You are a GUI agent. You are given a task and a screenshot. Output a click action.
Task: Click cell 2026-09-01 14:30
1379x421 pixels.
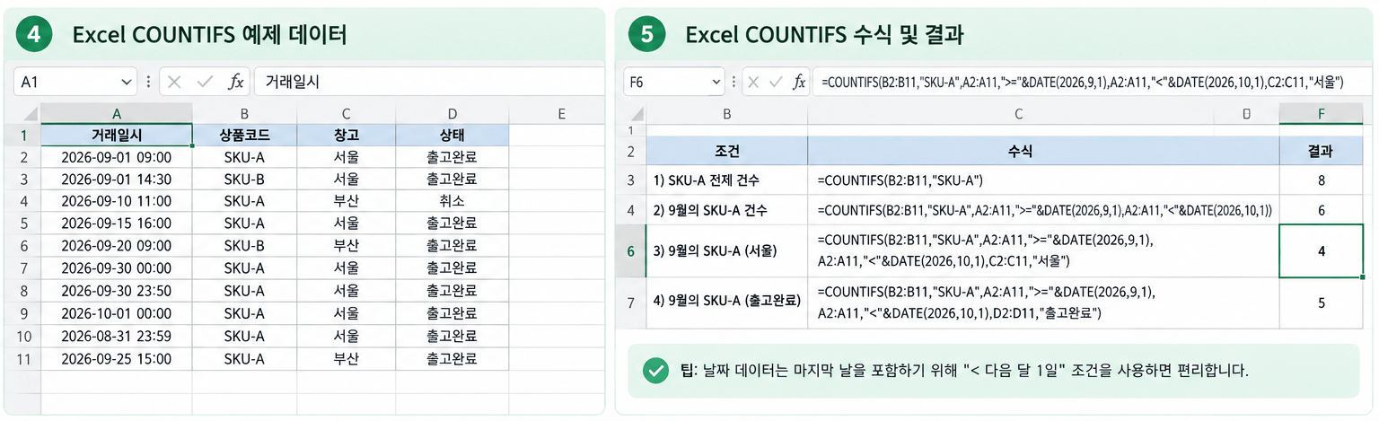(117, 179)
